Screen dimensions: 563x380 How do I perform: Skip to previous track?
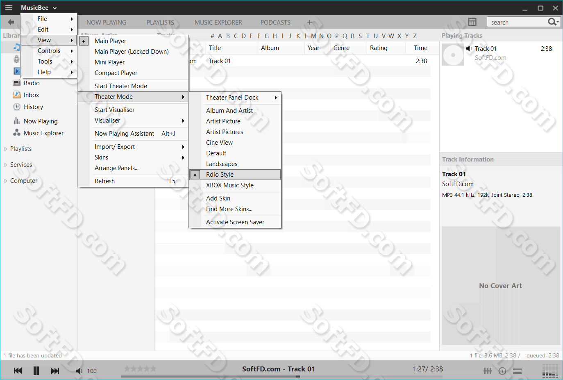click(x=18, y=371)
